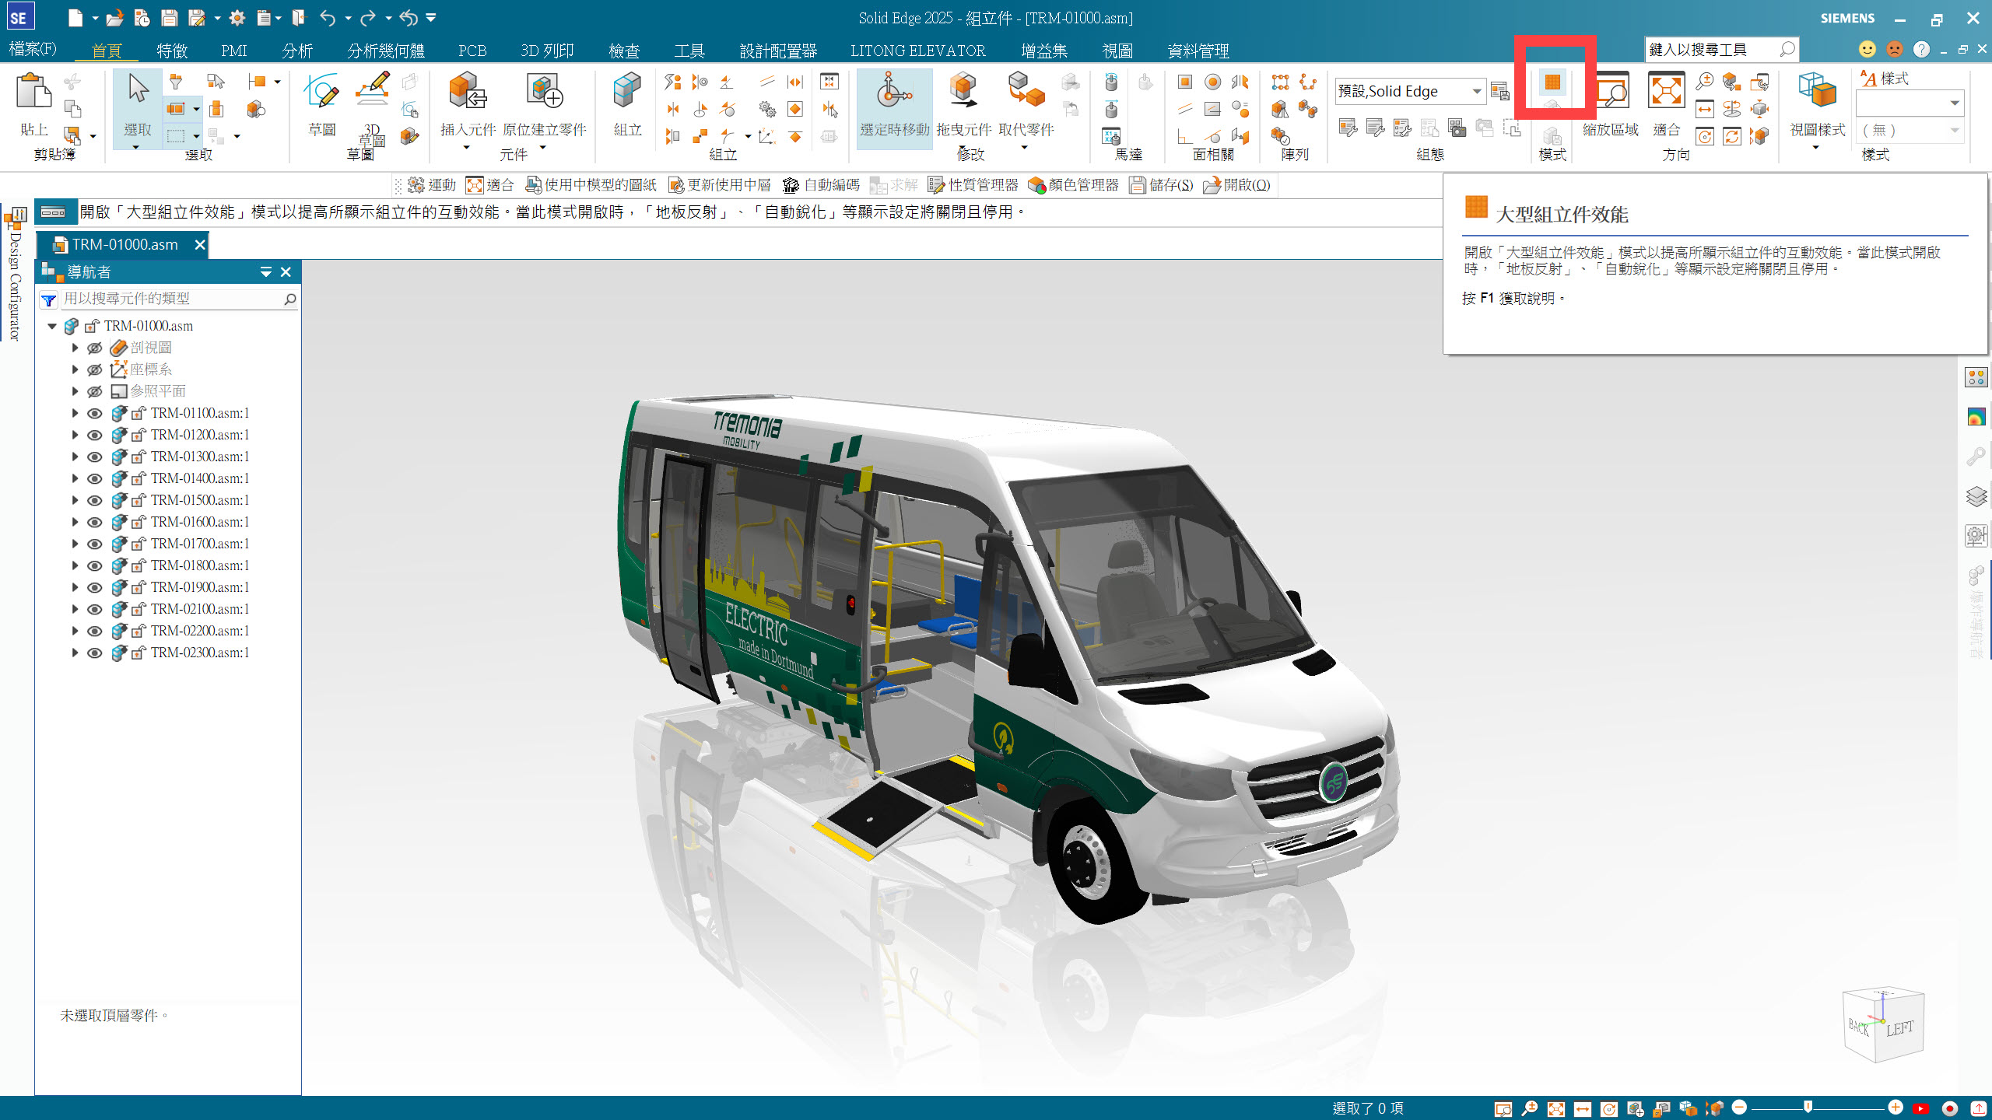The width and height of the screenshot is (1992, 1120).
Task: Close the TRM-01000.asm document tab
Action: pos(199,245)
